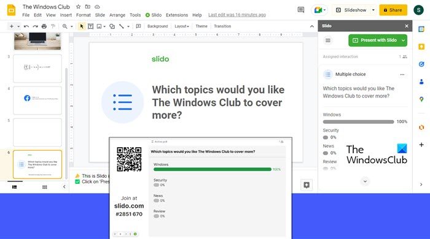Hide the menus with the up chevron

pos(312,26)
